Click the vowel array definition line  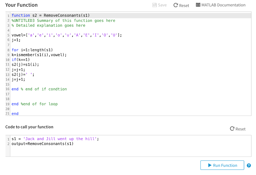click(66, 35)
